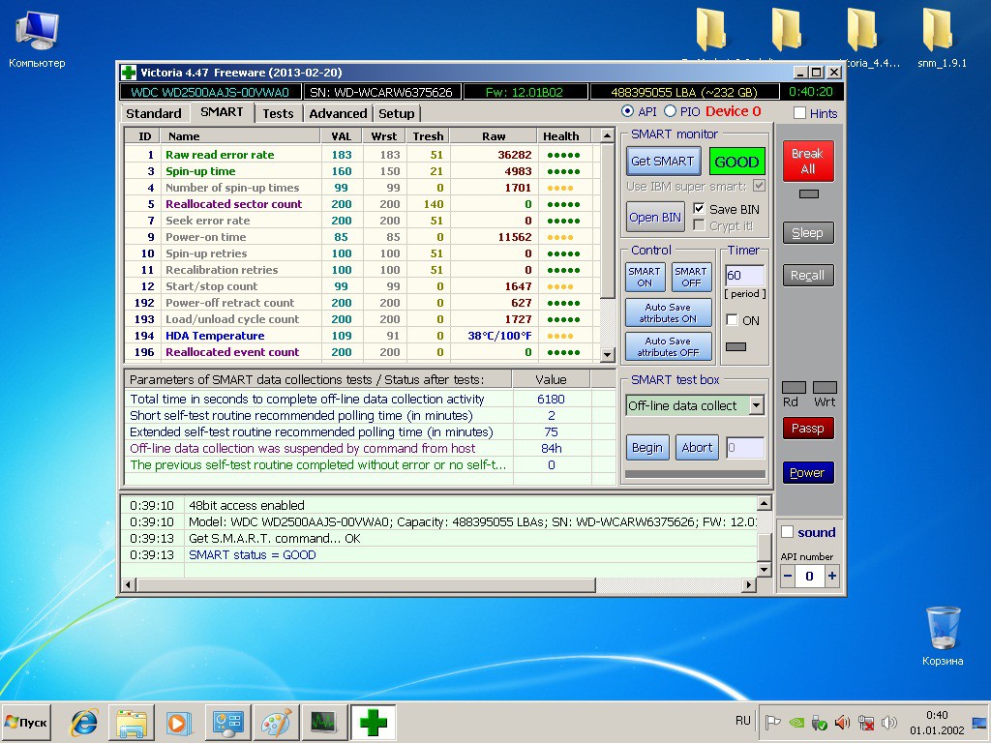Viewport: 991px width, 743px height.
Task: Click the Victoria green cross taskbar button
Action: (x=373, y=722)
